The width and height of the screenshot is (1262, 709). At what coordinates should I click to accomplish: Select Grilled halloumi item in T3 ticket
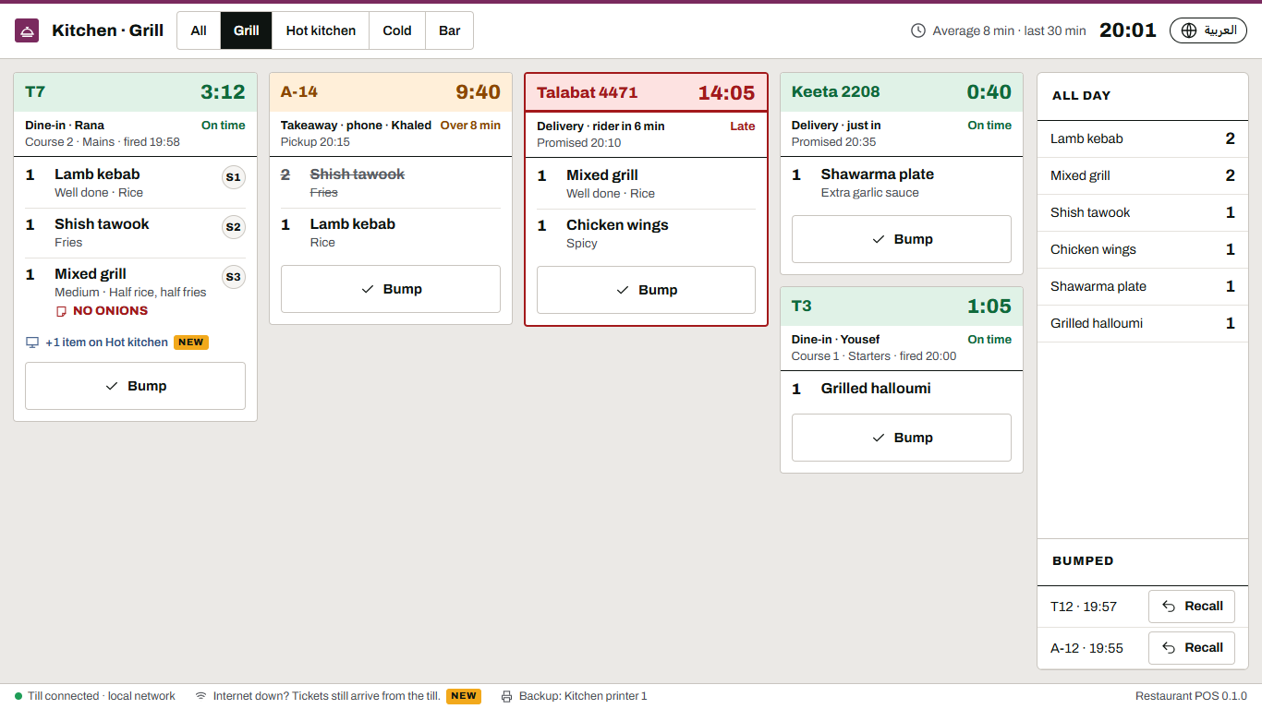coord(902,389)
